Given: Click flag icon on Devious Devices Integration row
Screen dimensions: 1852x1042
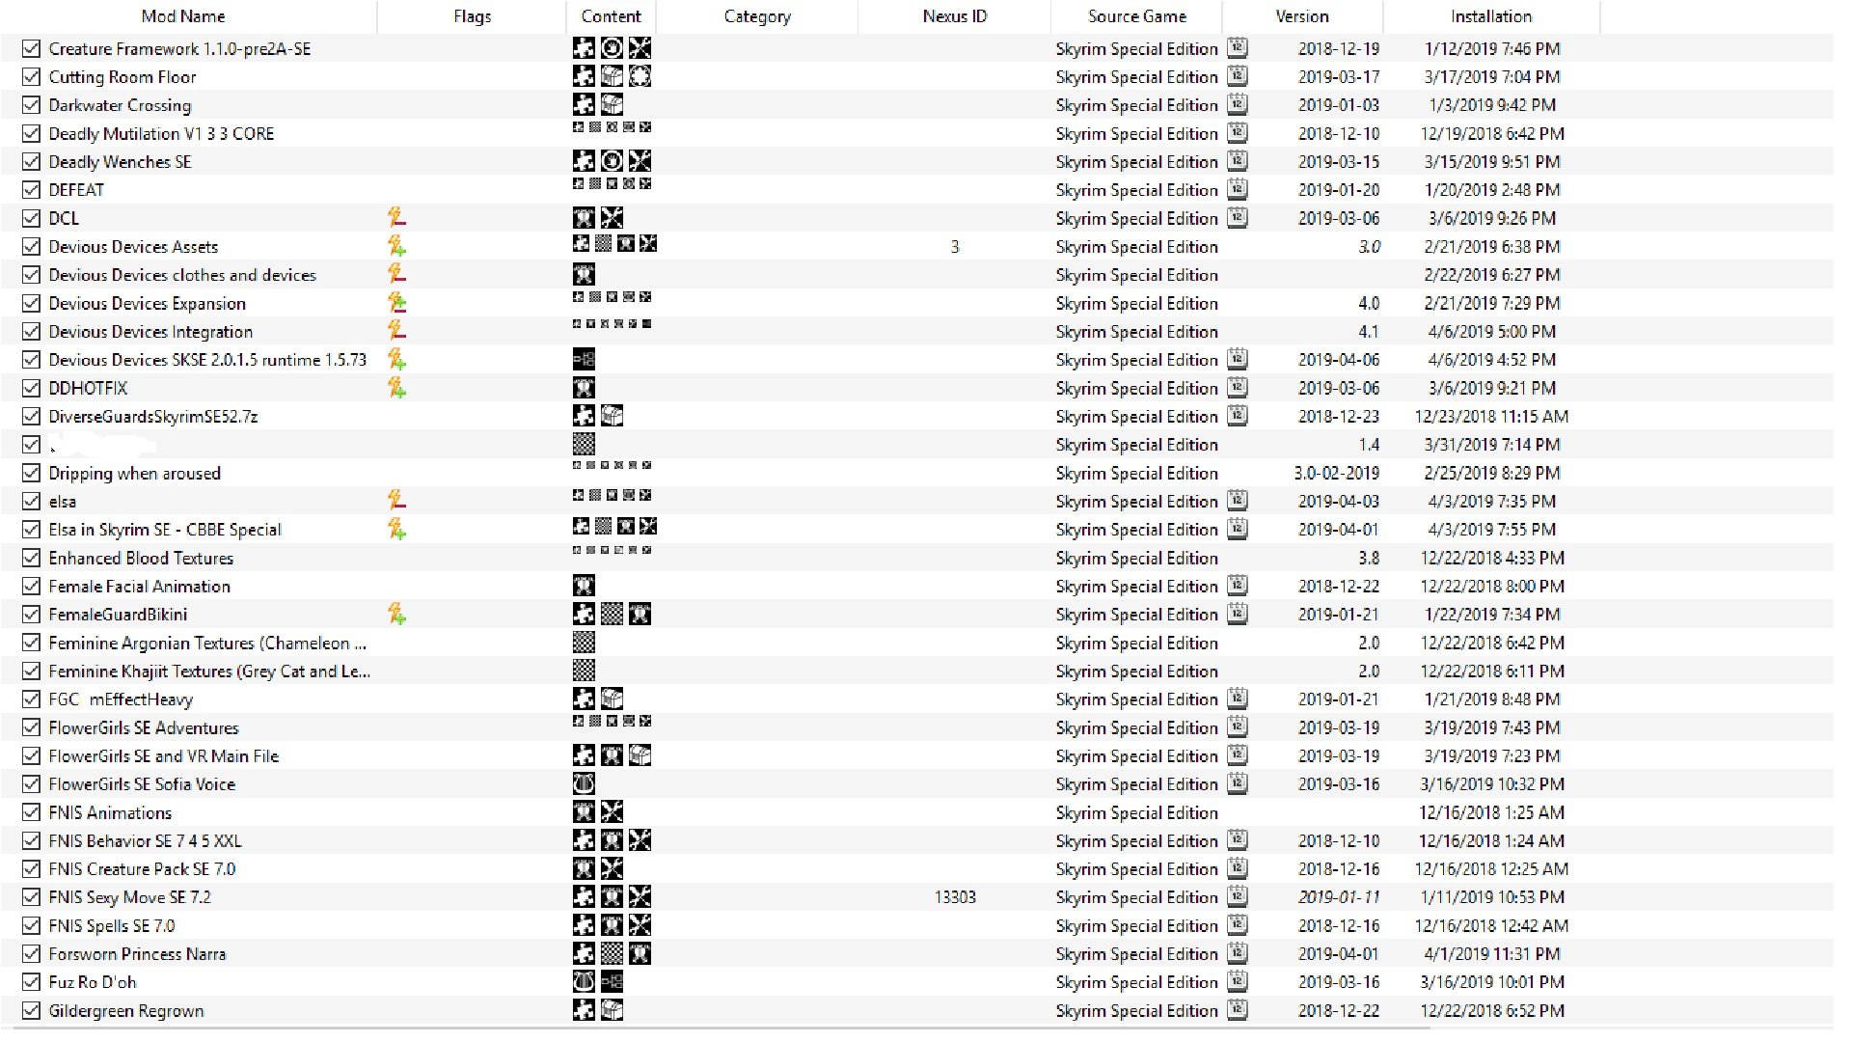Looking at the screenshot, I should 396,331.
